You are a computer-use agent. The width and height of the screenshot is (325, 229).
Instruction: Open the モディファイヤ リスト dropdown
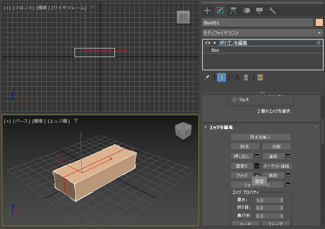[x=262, y=33]
